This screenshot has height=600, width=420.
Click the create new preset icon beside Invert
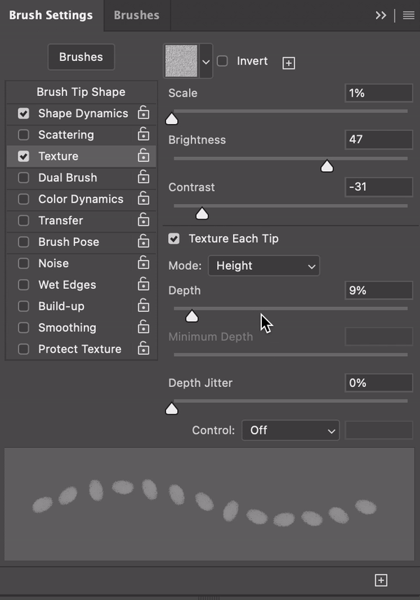(x=288, y=63)
